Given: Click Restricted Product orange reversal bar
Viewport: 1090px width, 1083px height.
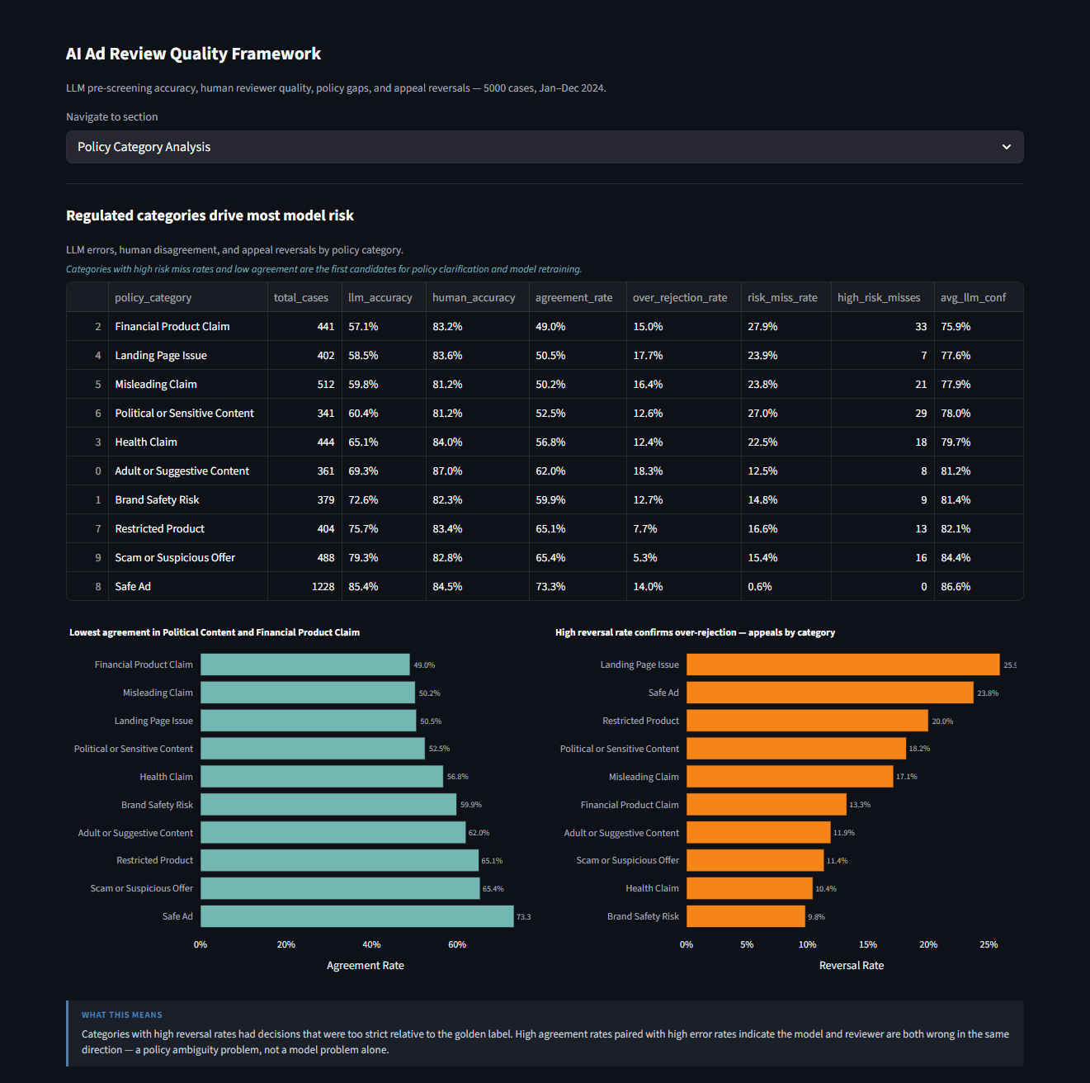Looking at the screenshot, I should (x=807, y=721).
